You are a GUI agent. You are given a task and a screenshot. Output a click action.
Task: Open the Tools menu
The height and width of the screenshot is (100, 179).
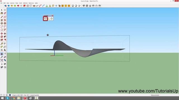click(x=21, y=3)
